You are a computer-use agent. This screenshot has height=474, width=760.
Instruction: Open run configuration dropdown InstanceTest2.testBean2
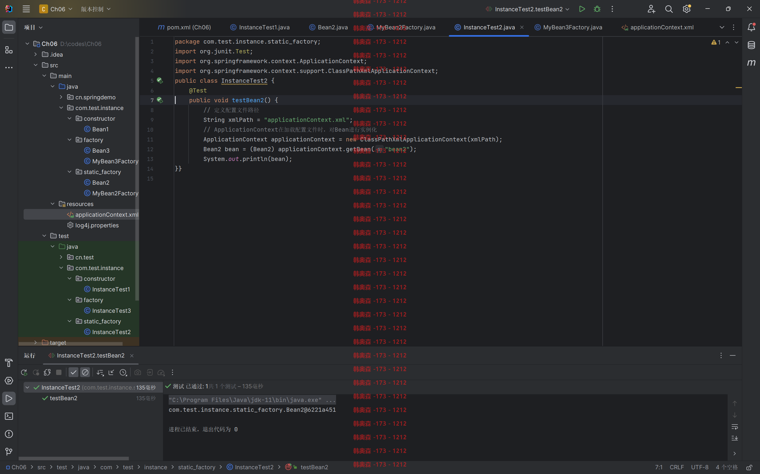tap(528, 9)
